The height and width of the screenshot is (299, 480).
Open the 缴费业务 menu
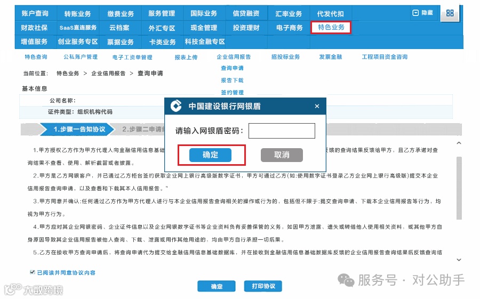(x=121, y=14)
